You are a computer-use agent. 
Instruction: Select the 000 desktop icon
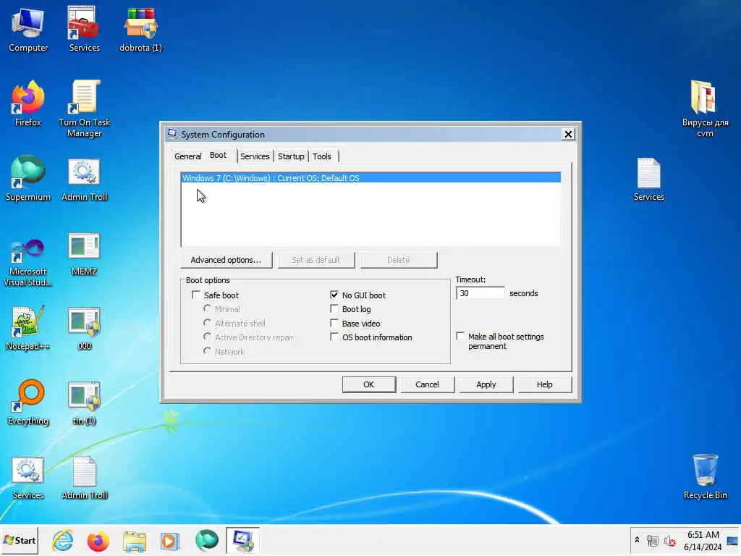pyautogui.click(x=84, y=329)
